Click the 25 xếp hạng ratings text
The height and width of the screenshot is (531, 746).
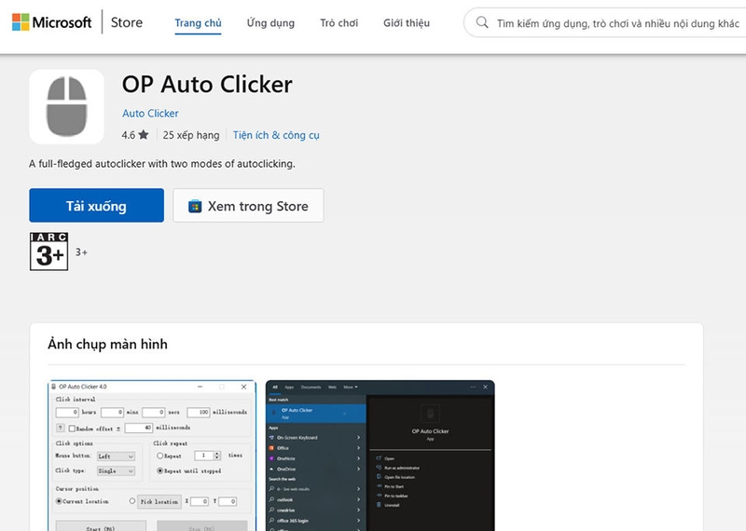coord(191,135)
